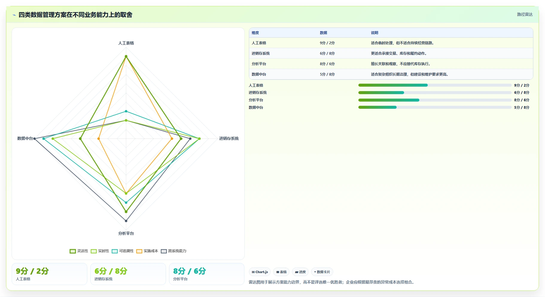Viewport: 545px width, 297px height.
Task: Click the title icon beside 四类数据管理方案
Action: [14, 15]
